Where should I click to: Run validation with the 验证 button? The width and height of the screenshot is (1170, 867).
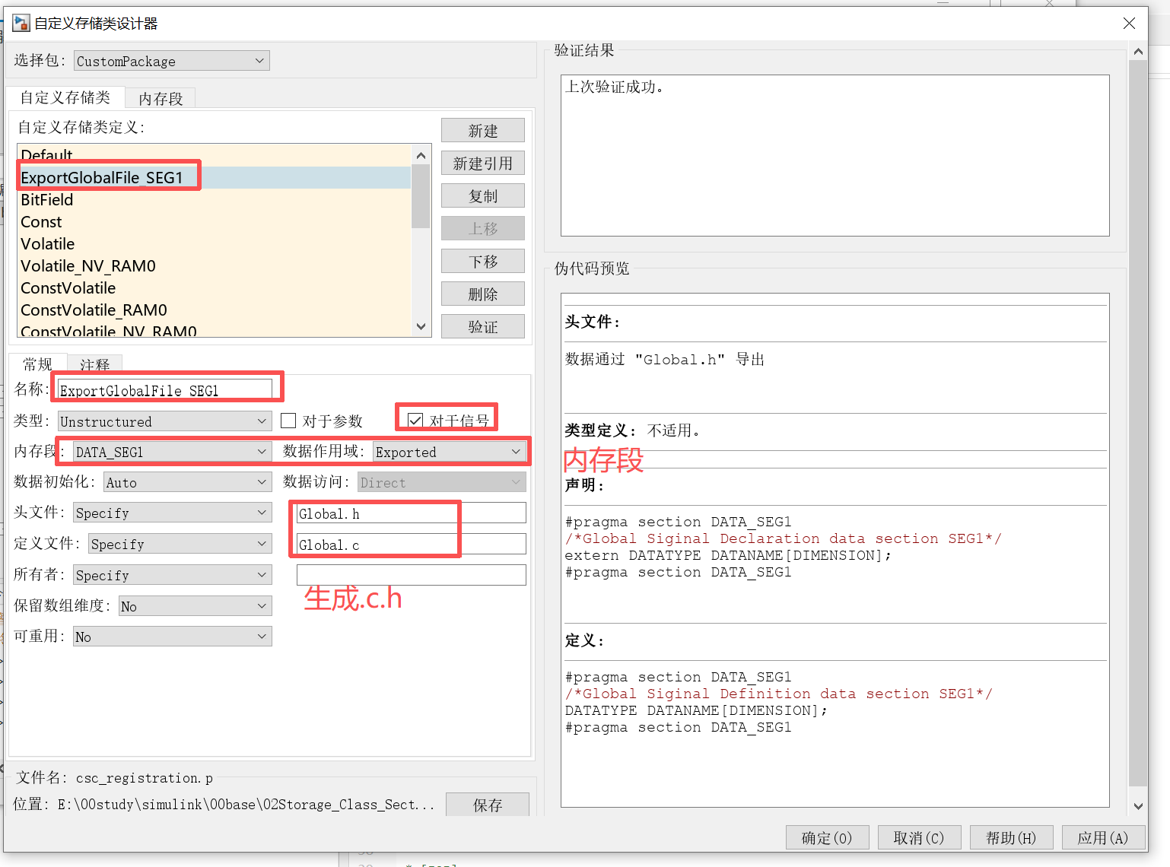coord(483,327)
